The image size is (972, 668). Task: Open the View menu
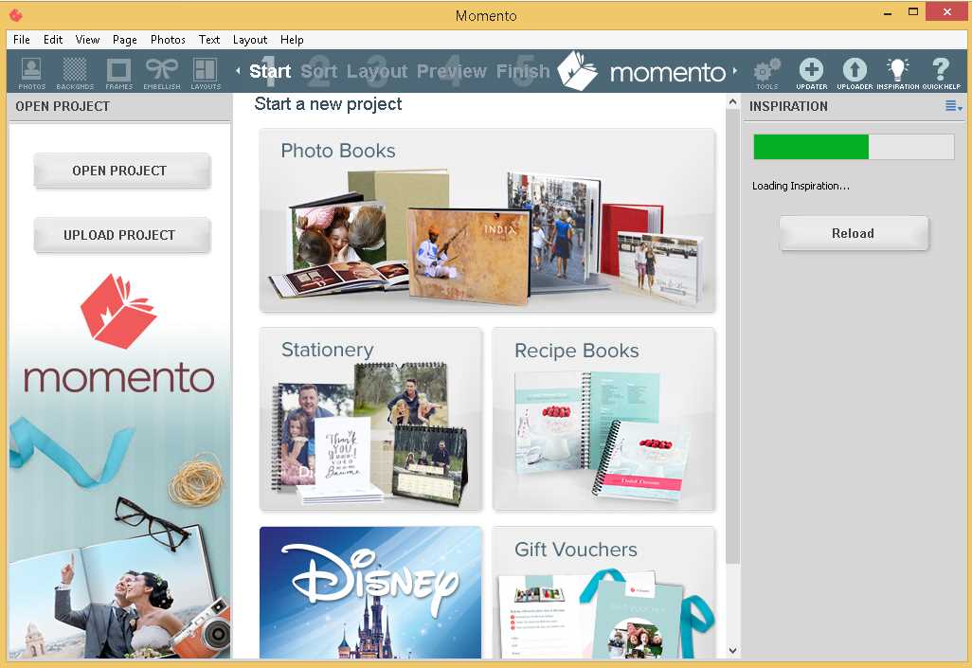tap(87, 40)
